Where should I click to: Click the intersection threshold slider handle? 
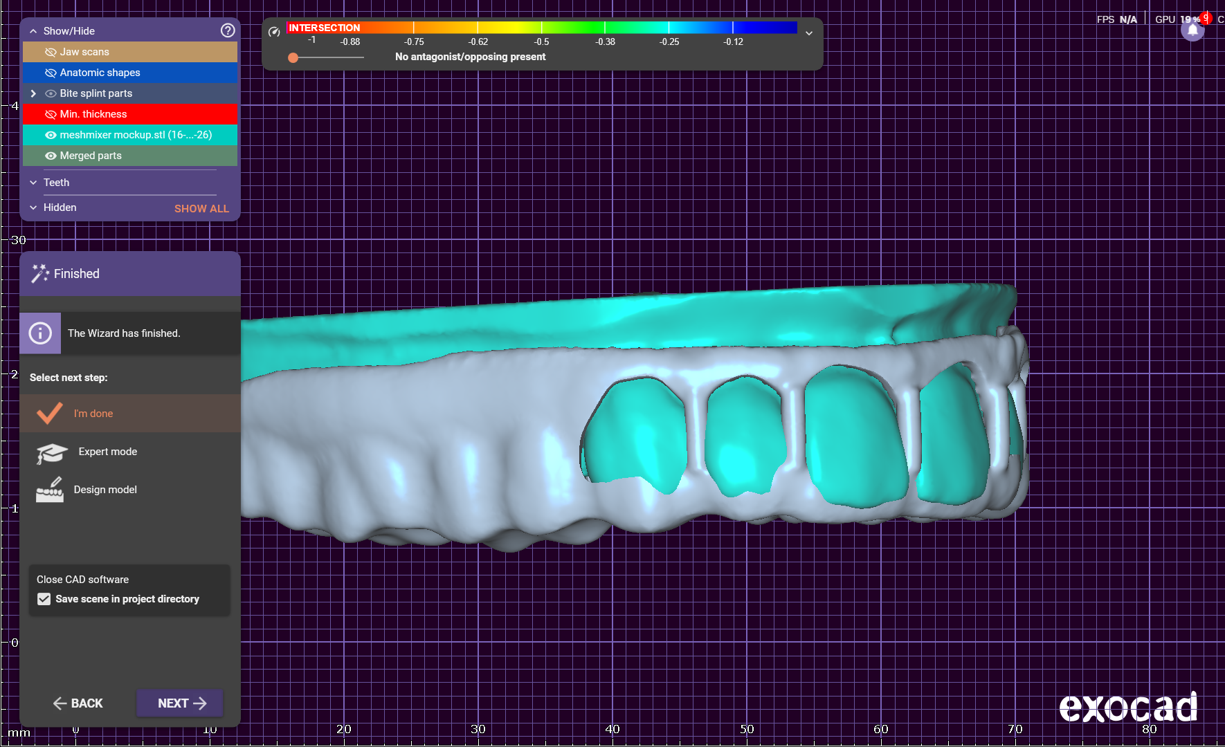coord(293,57)
